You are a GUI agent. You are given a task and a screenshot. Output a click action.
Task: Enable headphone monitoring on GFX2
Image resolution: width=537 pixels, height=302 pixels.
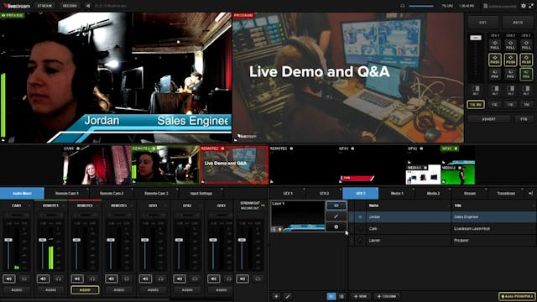coord(195,279)
